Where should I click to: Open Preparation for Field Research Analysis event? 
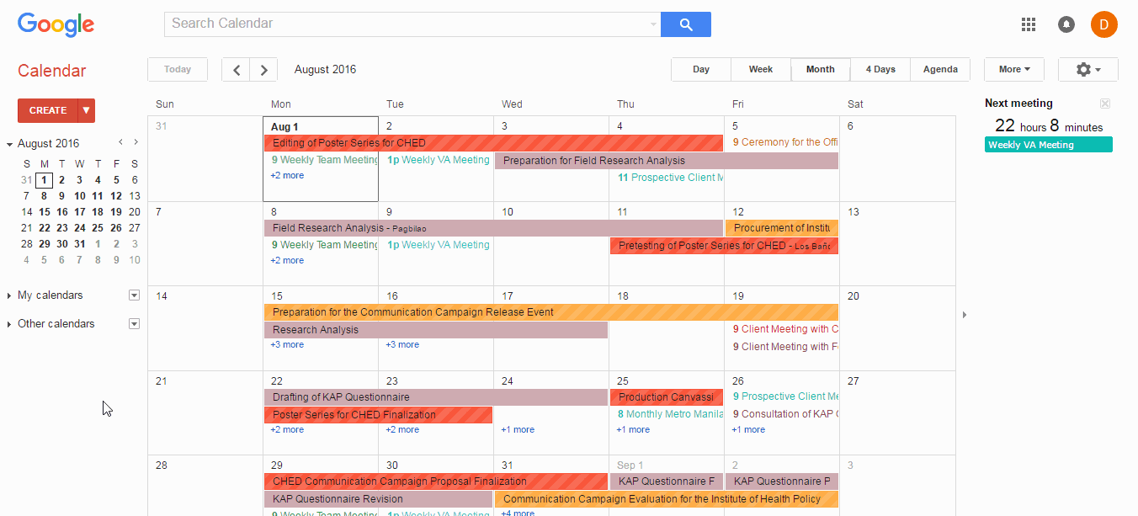(667, 161)
